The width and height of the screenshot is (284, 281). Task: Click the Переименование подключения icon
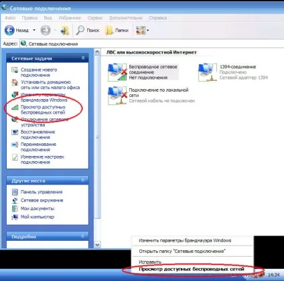tap(15, 145)
